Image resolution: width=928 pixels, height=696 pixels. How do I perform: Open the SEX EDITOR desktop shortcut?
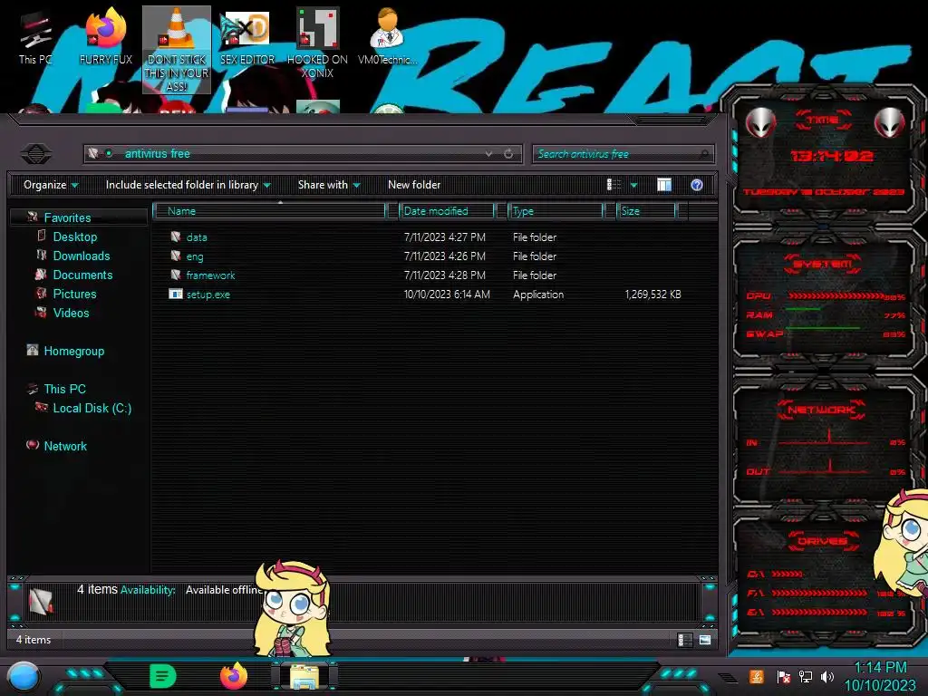247,38
